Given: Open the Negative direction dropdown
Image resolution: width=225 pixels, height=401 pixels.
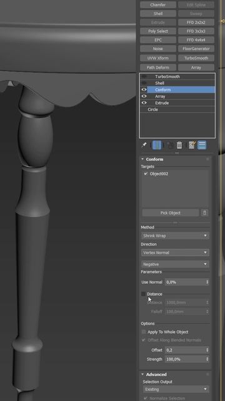Looking at the screenshot, I should pyautogui.click(x=175, y=264).
